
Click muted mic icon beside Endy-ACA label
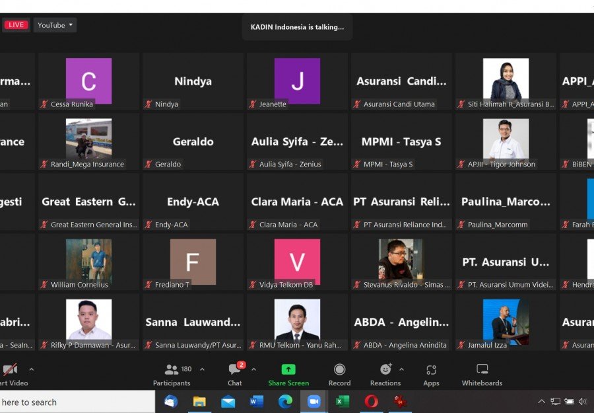[x=148, y=225]
